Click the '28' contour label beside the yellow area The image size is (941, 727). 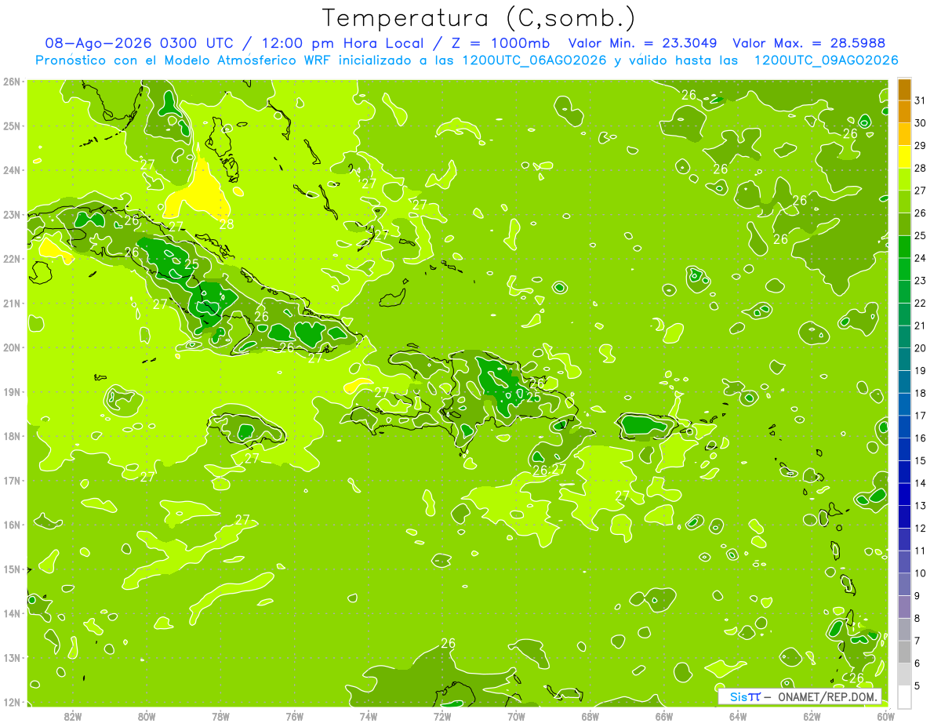226,224
